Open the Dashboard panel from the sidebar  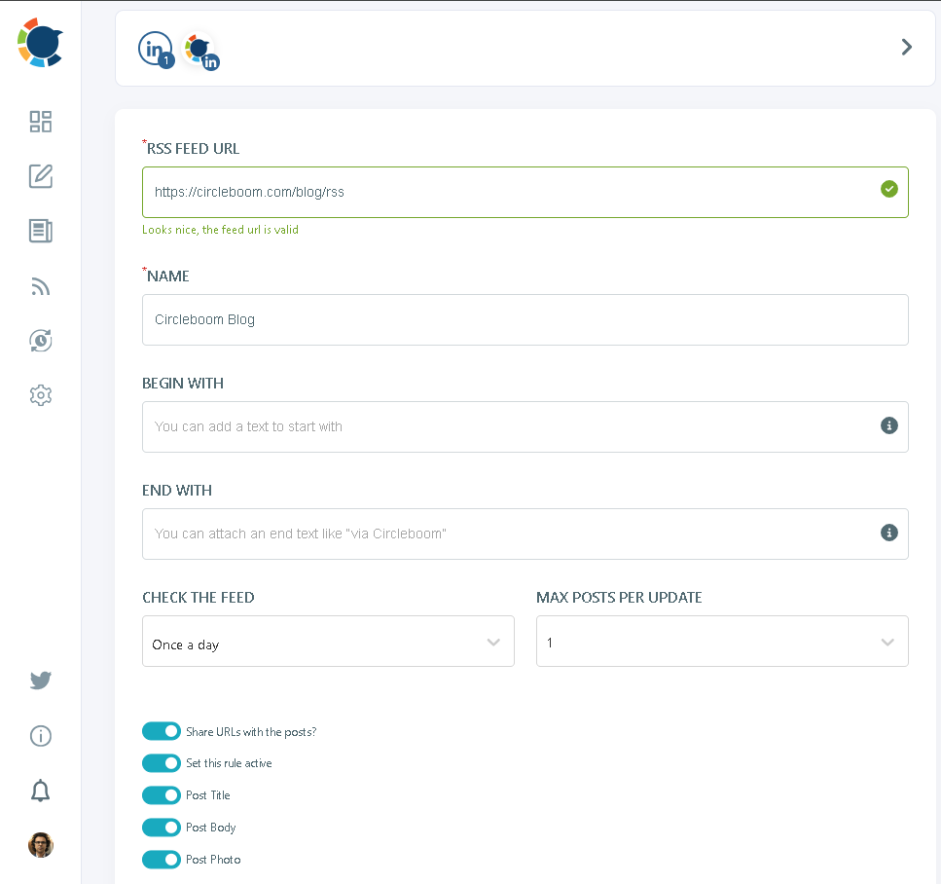(40, 122)
